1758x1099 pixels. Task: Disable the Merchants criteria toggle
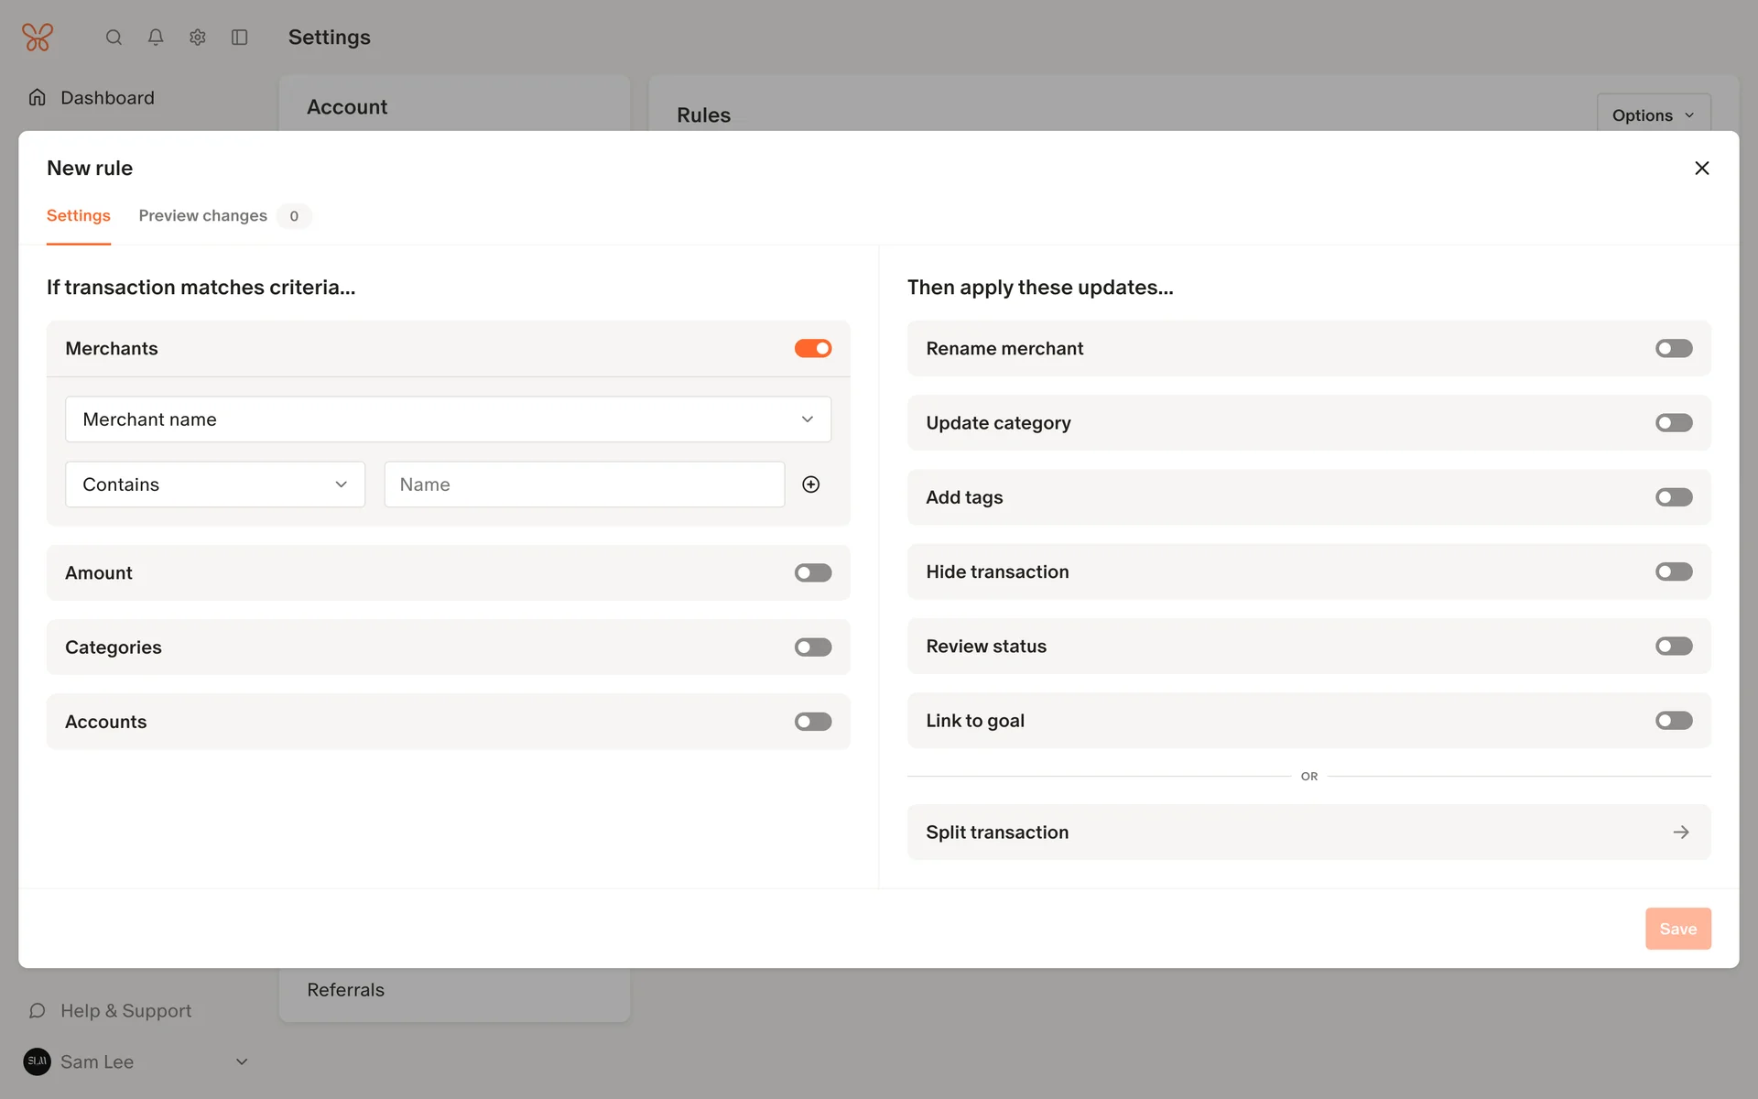click(x=812, y=349)
